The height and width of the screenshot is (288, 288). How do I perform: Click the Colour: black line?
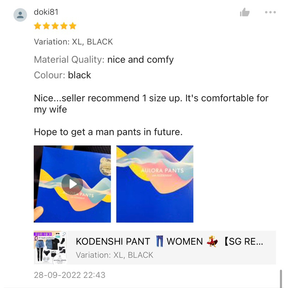[x=62, y=75]
